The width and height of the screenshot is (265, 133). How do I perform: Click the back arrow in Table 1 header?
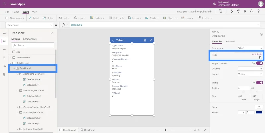113,40
